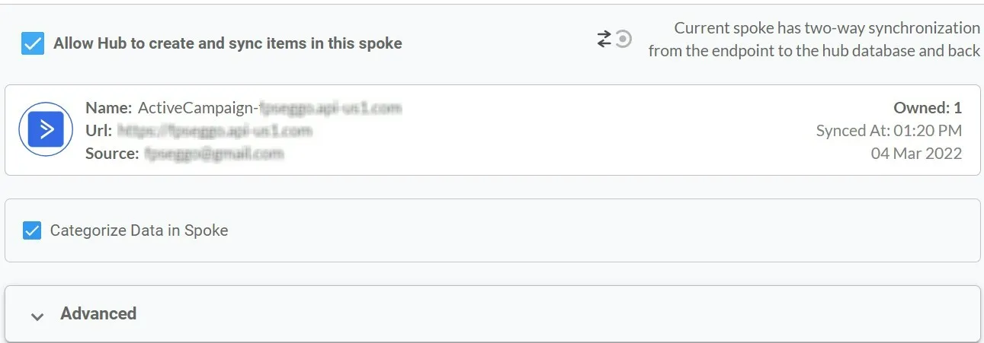Click the '04 Mar 2022' date

click(916, 154)
